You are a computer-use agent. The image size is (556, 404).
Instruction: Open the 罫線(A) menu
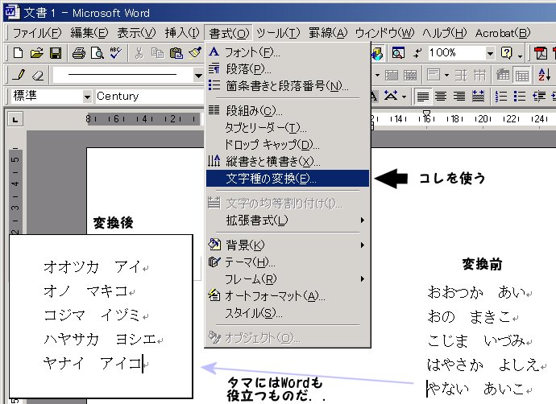[x=328, y=33]
